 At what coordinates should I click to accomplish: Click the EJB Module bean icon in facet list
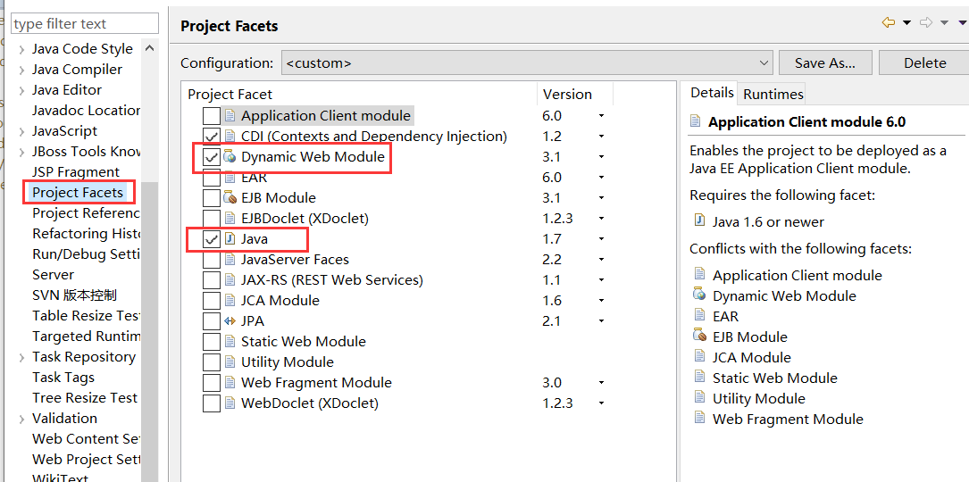pos(230,198)
